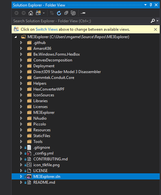Viewport: 161px width, 195px height.
Task: Click the README.md file icon
Action: pyautogui.click(x=29, y=182)
